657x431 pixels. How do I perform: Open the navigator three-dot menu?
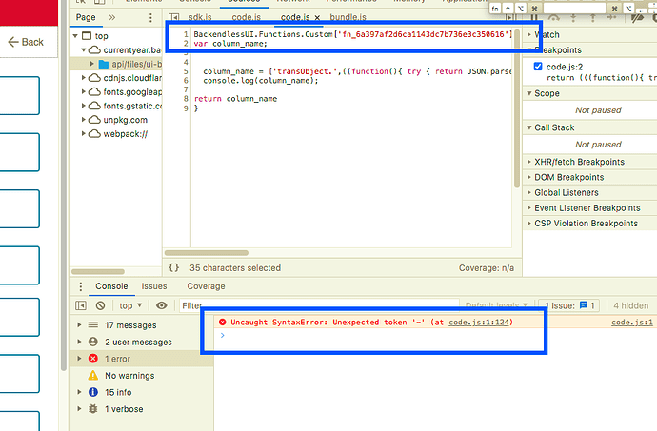point(150,17)
